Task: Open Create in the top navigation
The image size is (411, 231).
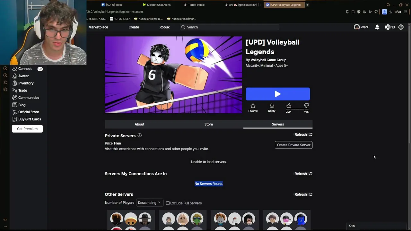Action: click(134, 27)
